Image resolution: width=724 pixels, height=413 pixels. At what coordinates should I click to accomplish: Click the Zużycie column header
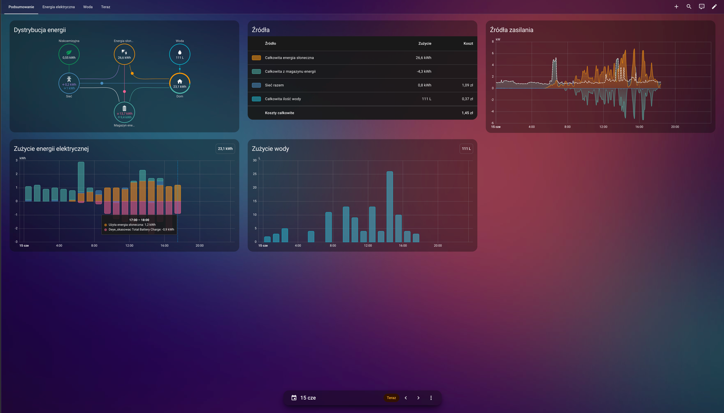point(425,43)
